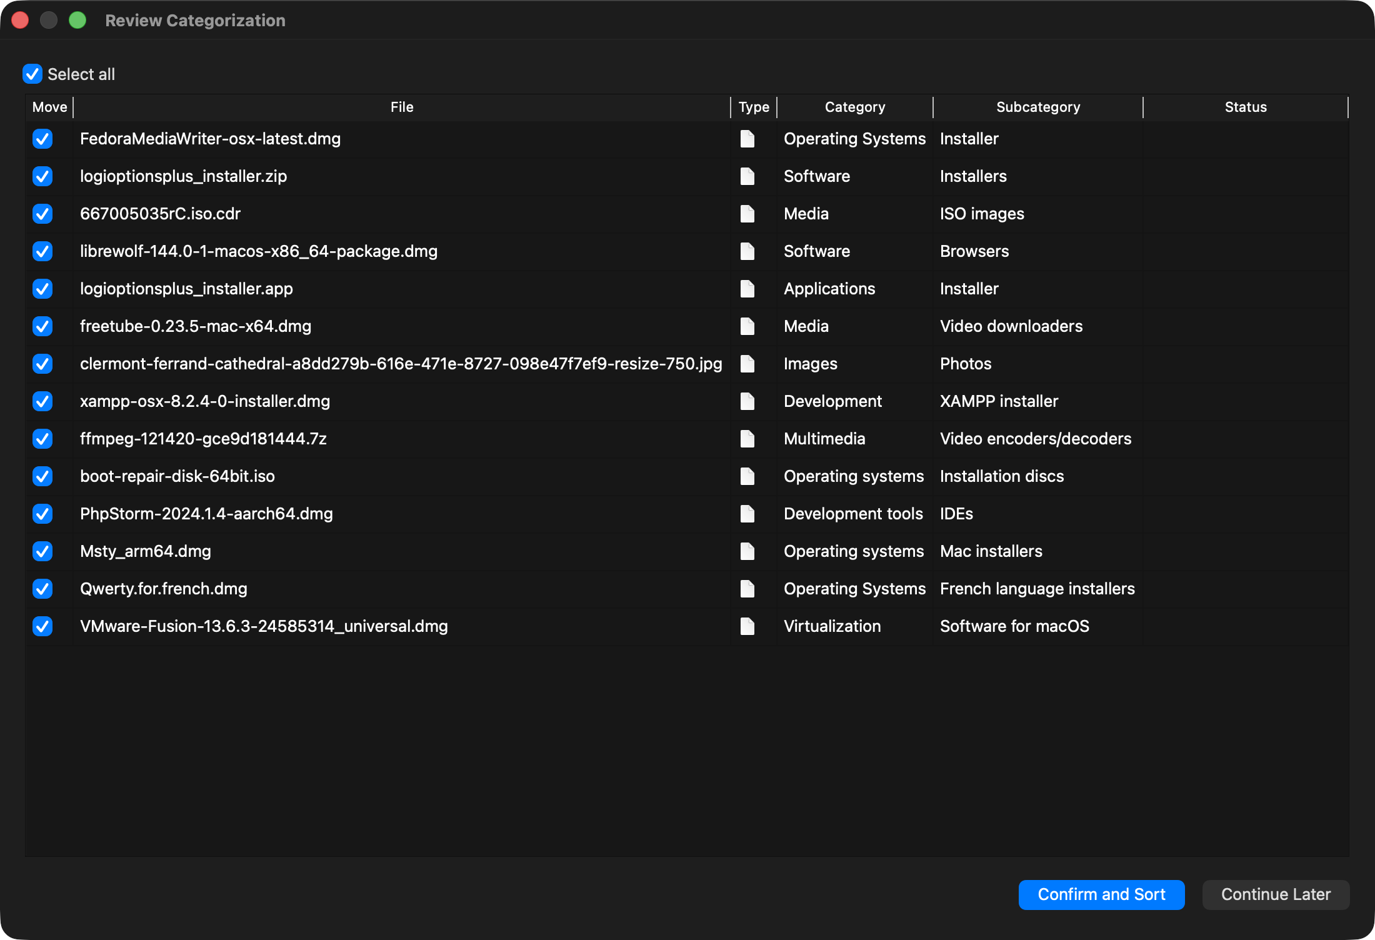The image size is (1375, 940).
Task: Click the document icon next to freetube-0.23.5-mac-x64.dmg
Action: 747,326
